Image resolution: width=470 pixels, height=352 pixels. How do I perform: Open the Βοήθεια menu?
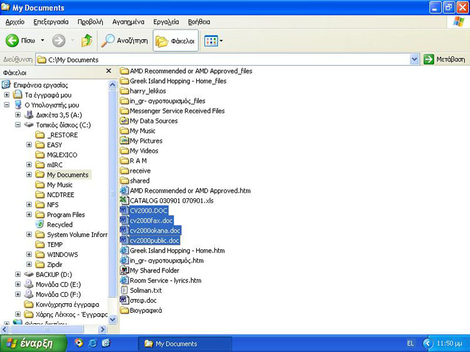(199, 22)
